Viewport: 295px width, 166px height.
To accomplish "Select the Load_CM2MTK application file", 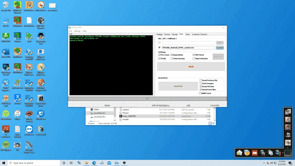I will pyautogui.click(x=165, y=116).
